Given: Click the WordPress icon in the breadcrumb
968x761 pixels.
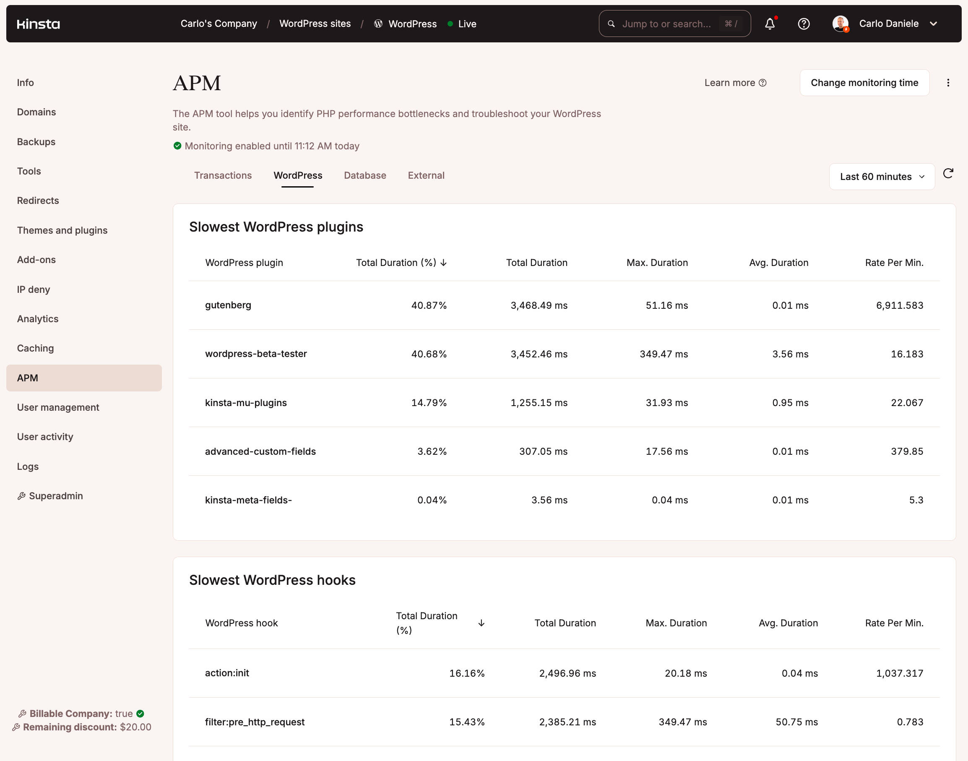Looking at the screenshot, I should click(x=378, y=23).
